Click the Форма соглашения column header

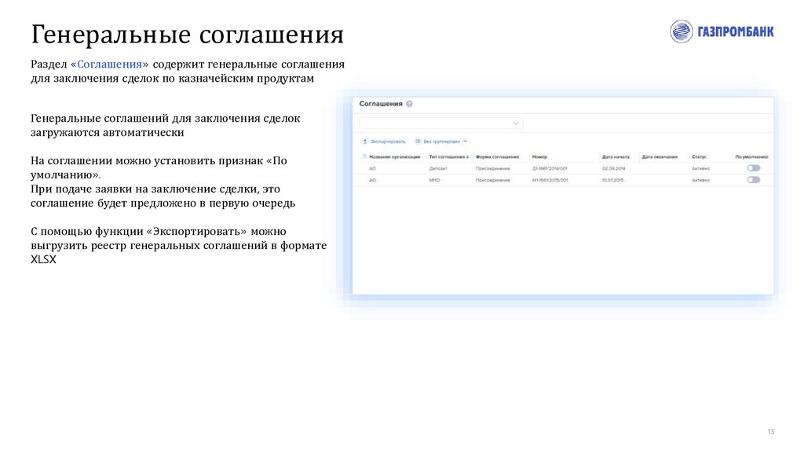click(x=497, y=157)
